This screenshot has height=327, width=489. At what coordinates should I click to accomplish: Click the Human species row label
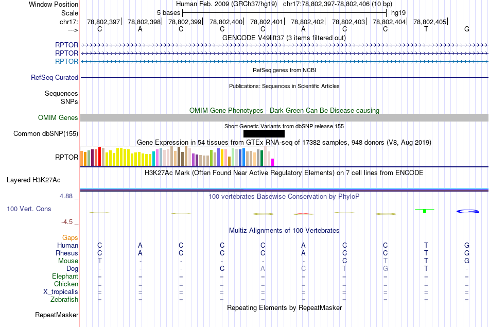tap(67, 246)
